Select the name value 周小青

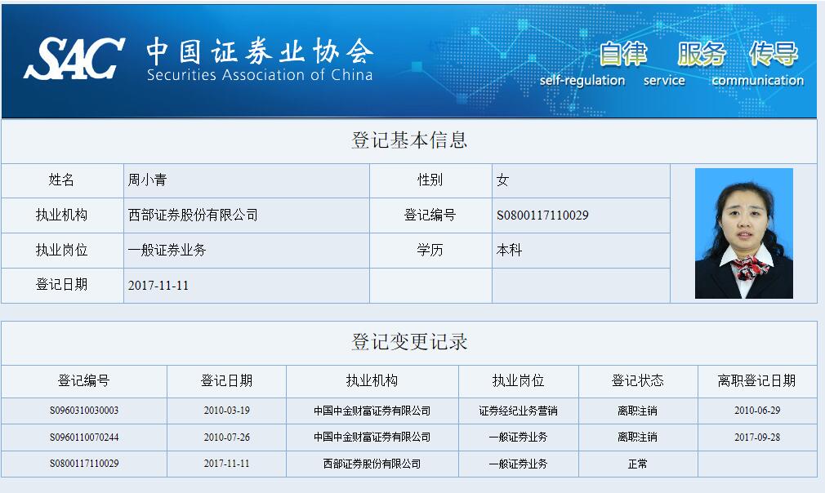(x=148, y=180)
